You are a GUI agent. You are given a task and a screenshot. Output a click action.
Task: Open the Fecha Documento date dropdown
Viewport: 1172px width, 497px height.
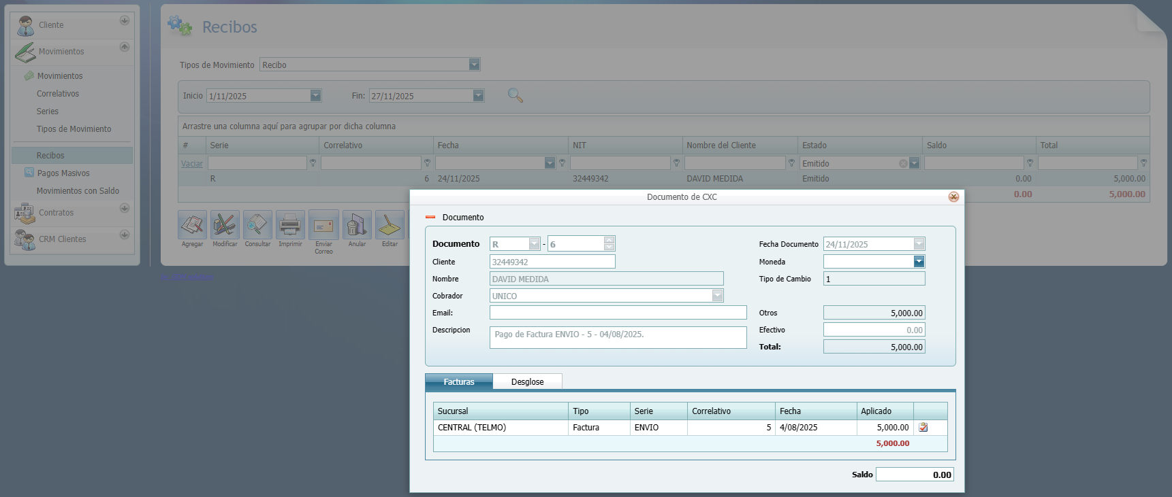(x=919, y=244)
